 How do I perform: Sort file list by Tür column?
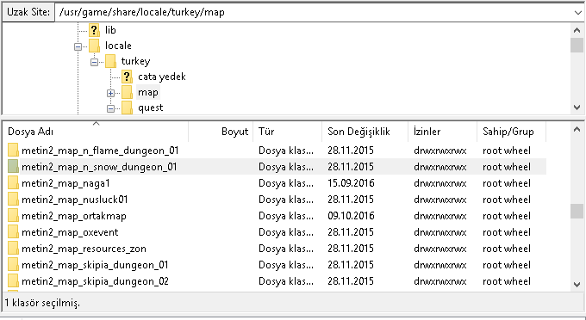(x=287, y=132)
